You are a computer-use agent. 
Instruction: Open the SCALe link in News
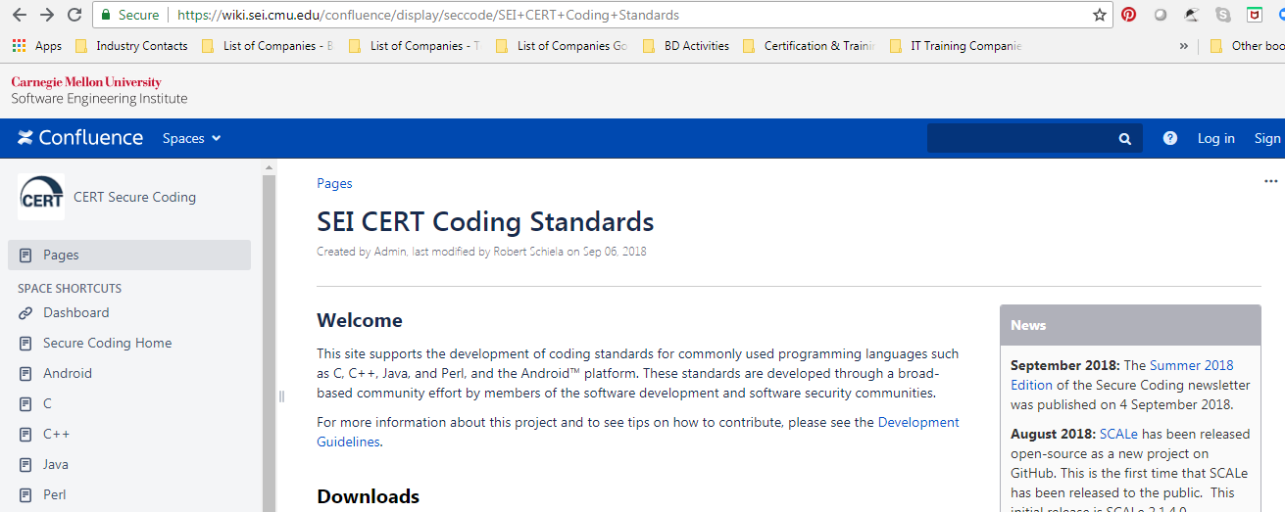point(1118,434)
